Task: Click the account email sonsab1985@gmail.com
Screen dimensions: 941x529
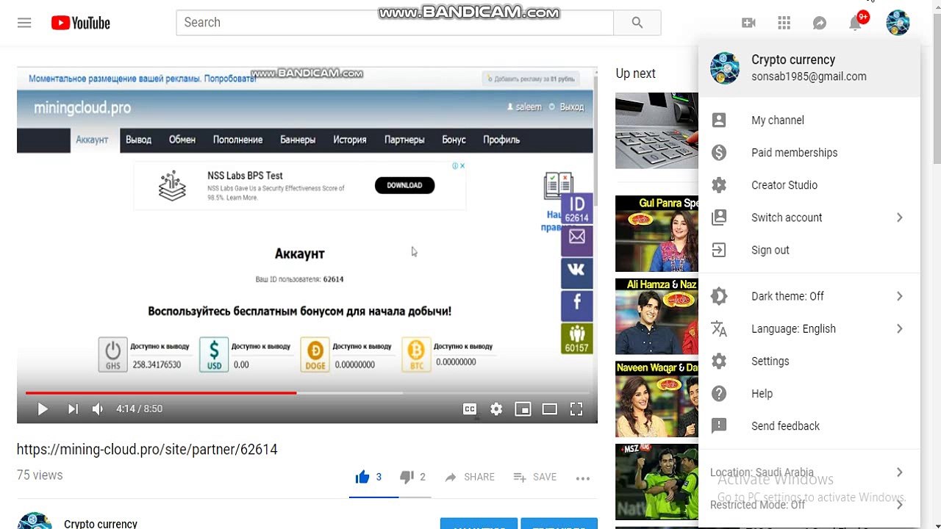Action: click(809, 76)
